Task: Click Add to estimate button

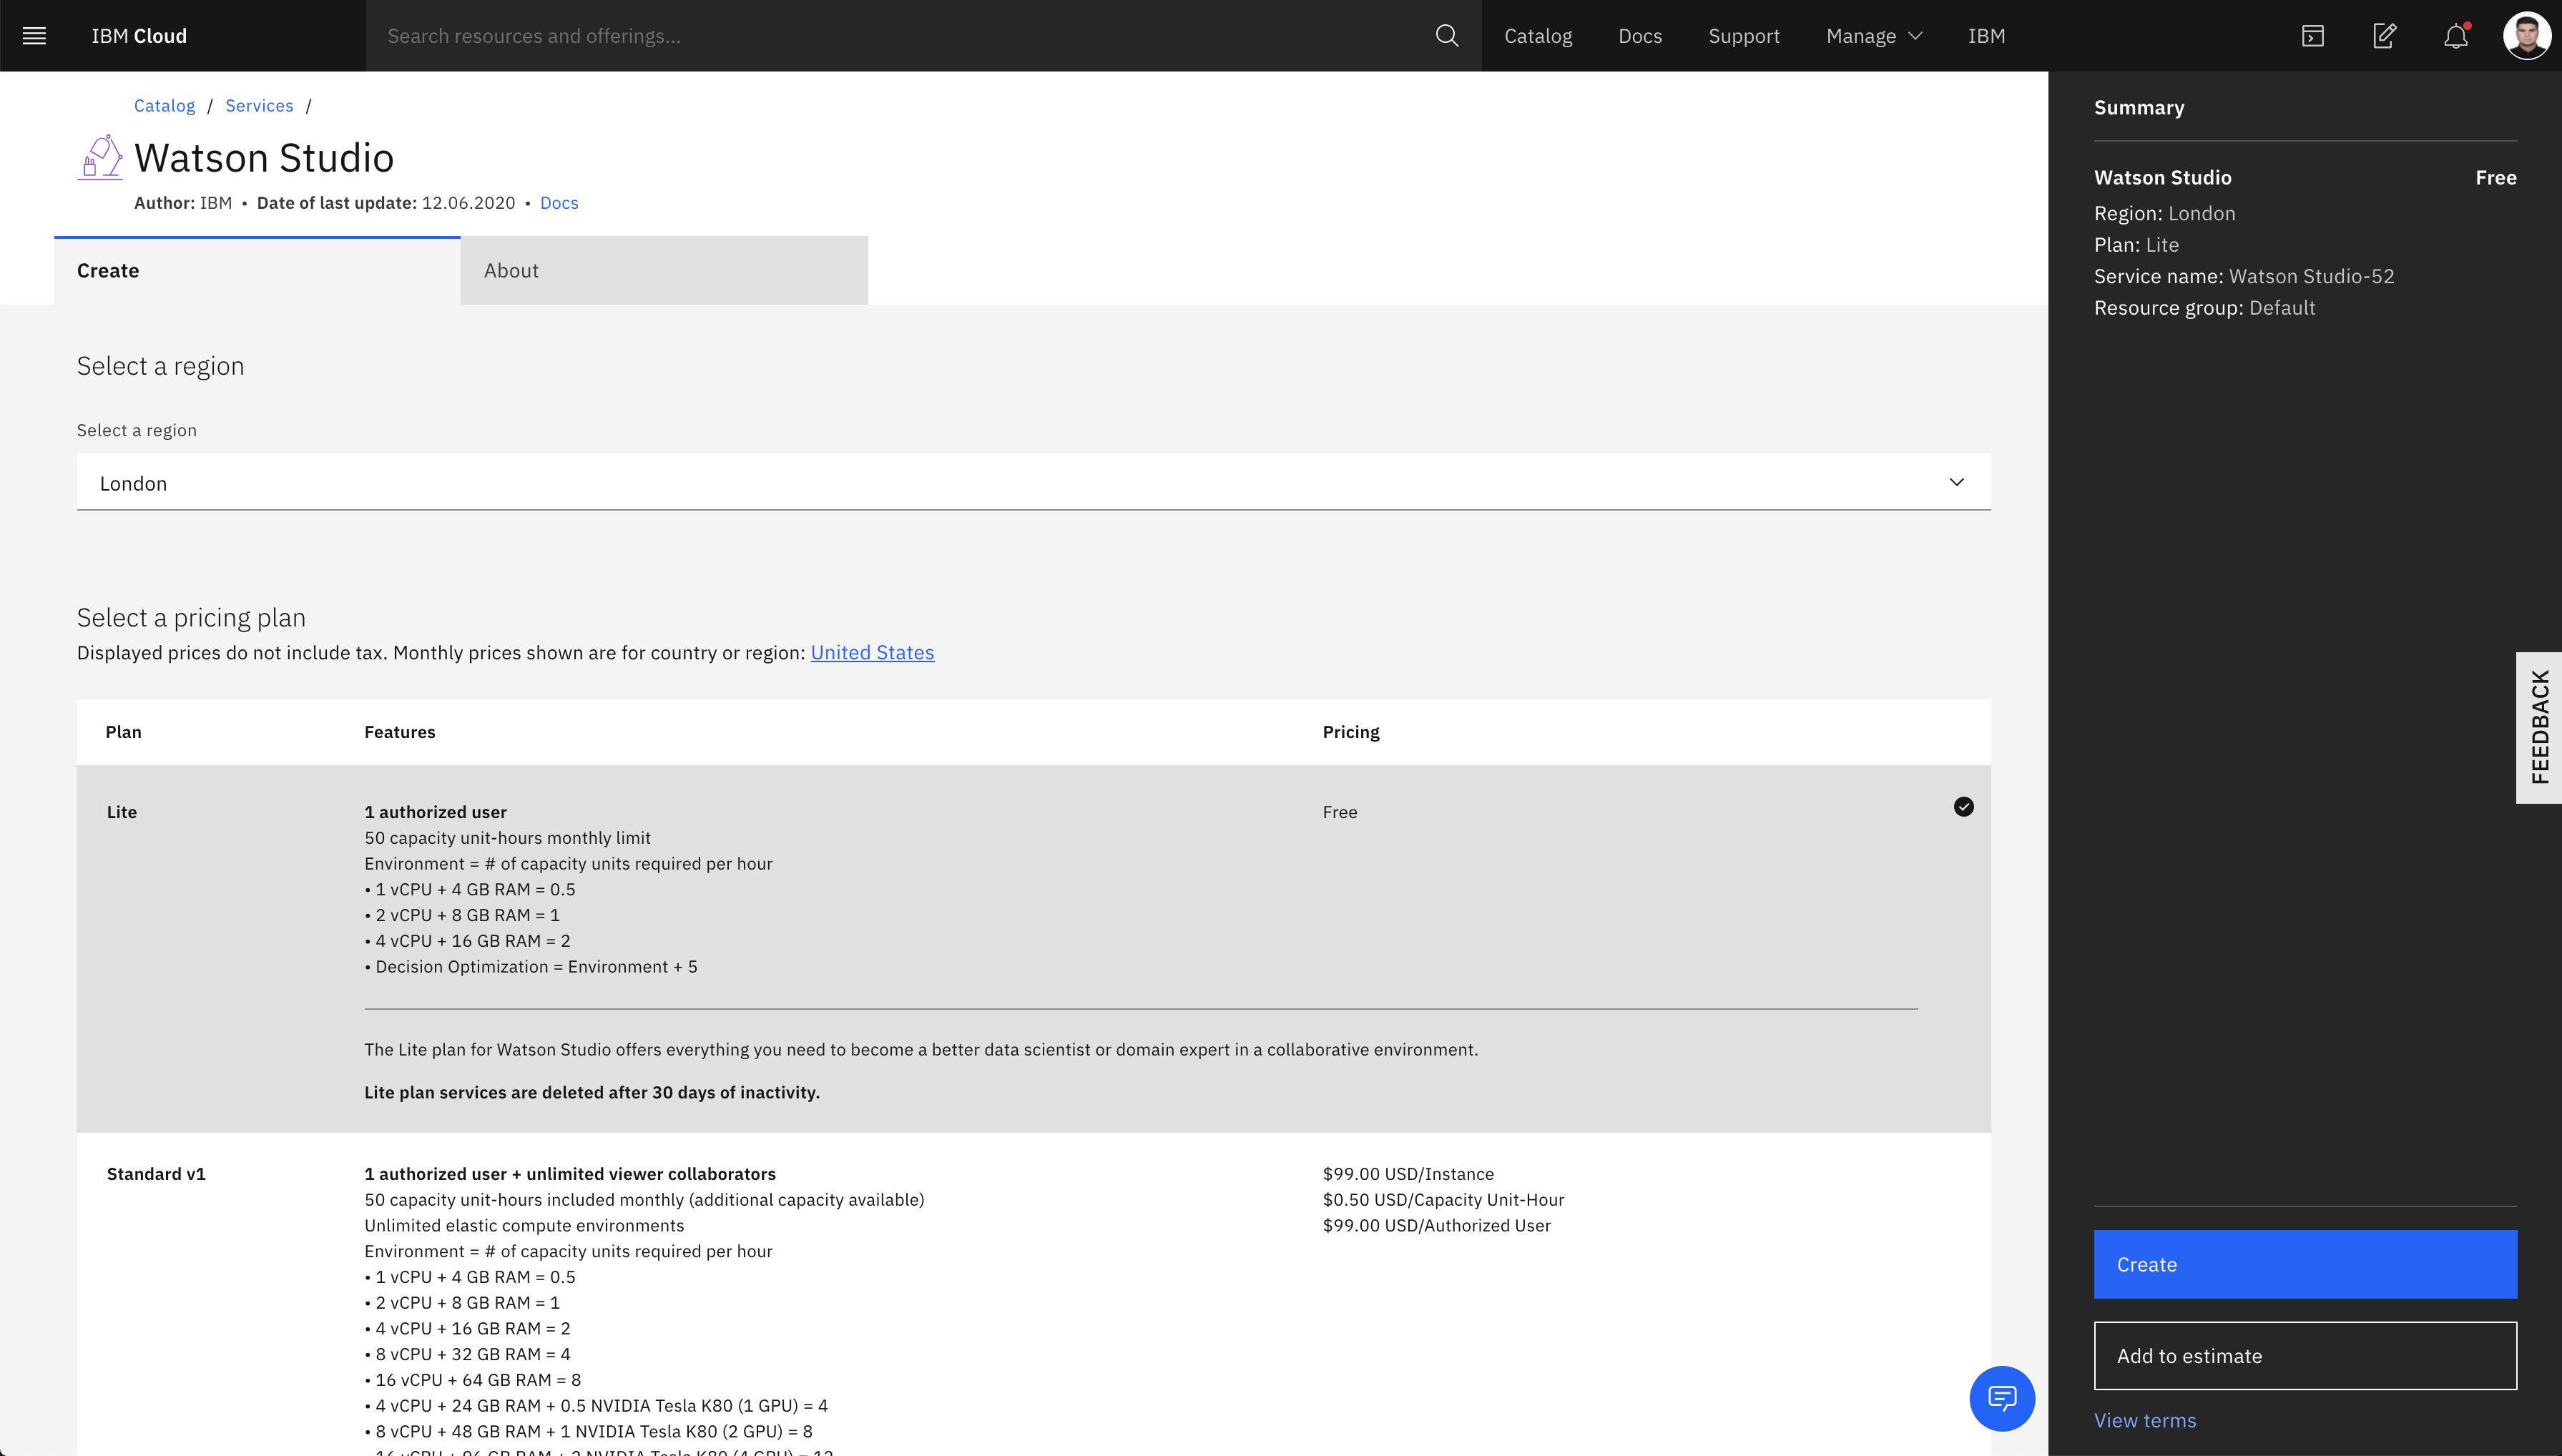Action: coord(2304,1356)
